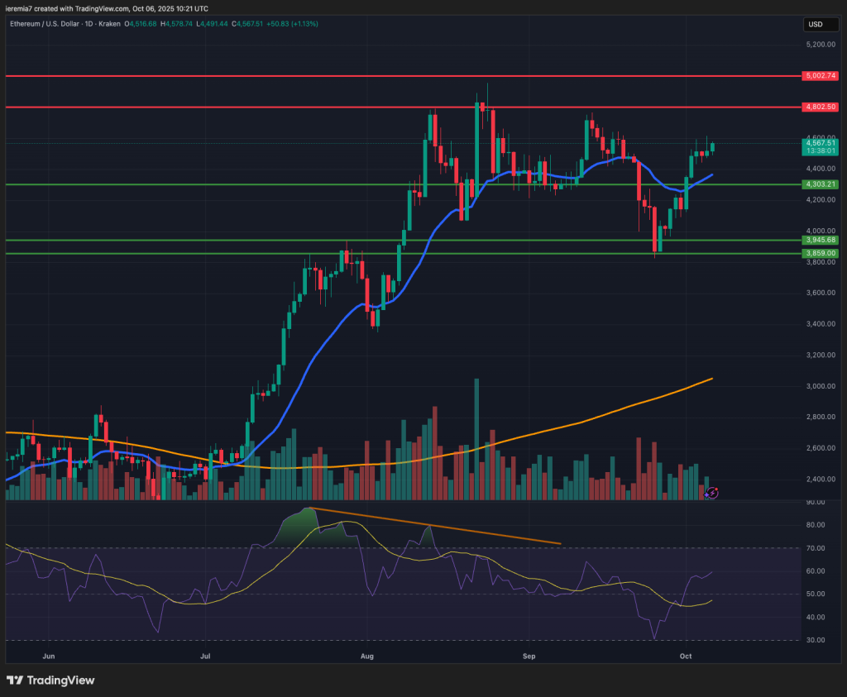Click the Sep label on time axis
Screen dimensions: 847x697
pyautogui.click(x=530, y=656)
